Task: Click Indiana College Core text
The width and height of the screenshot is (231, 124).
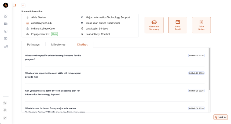Action: click(43, 29)
